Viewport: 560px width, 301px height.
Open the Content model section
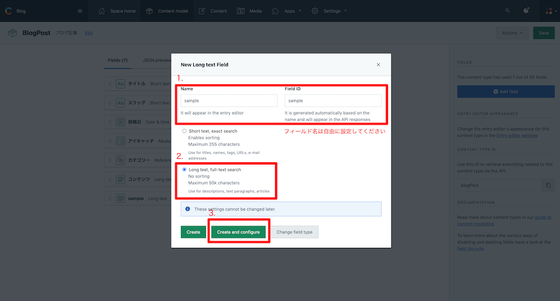pos(173,11)
